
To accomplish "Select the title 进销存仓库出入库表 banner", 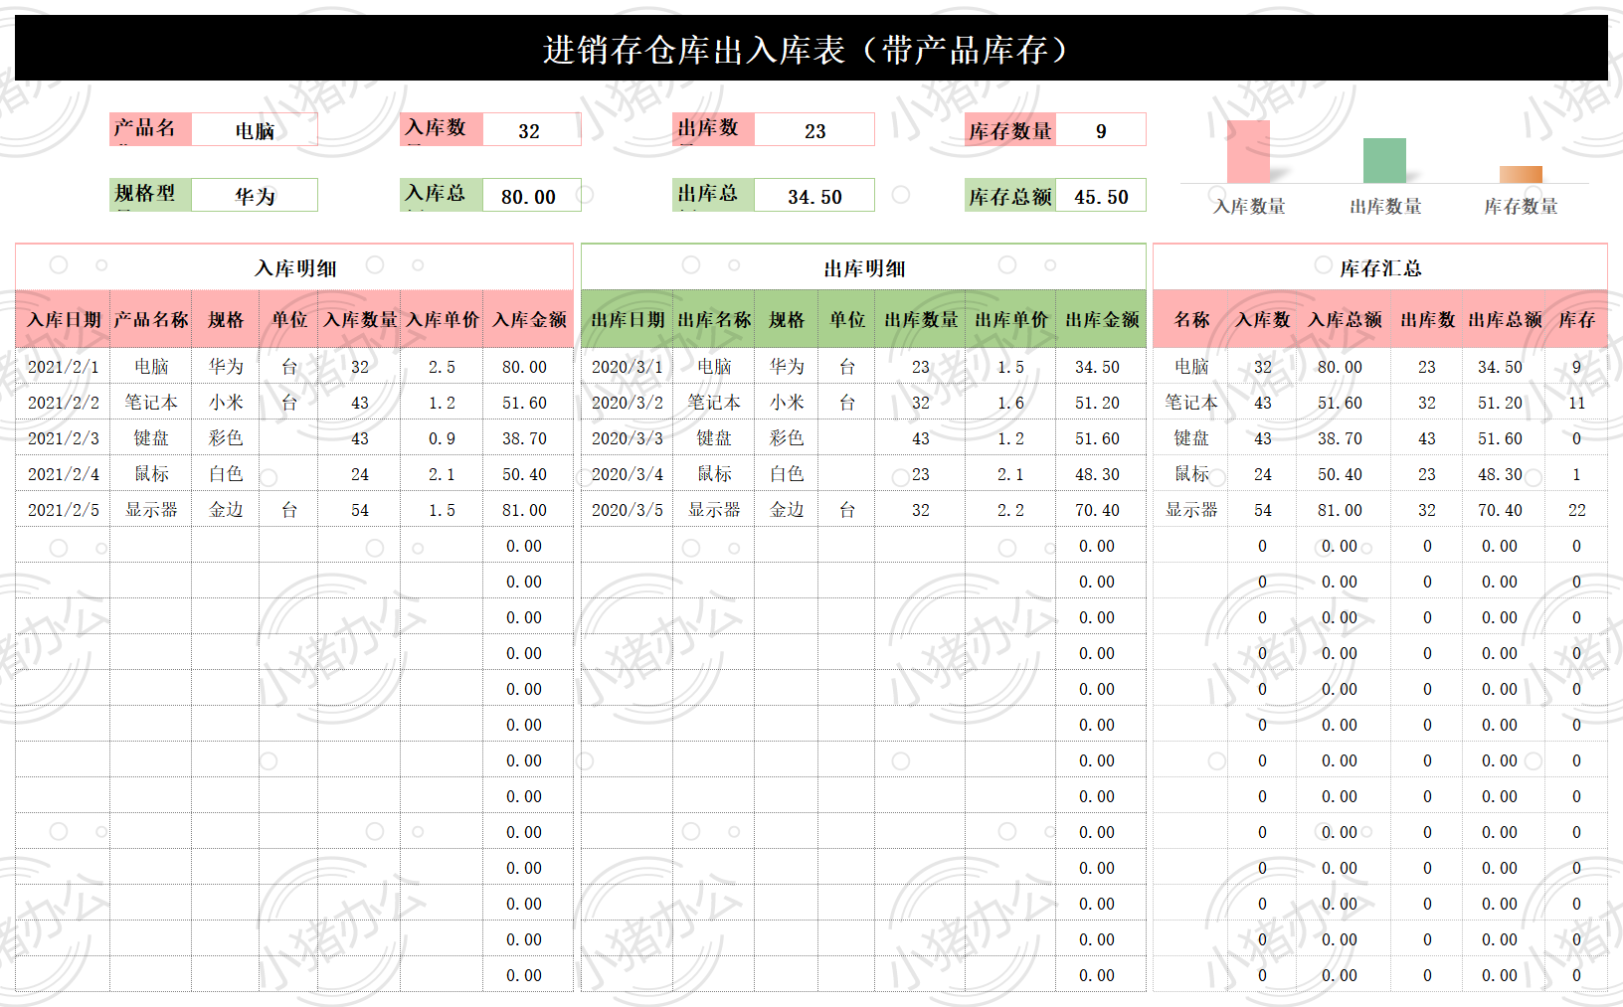I will pyautogui.click(x=811, y=48).
